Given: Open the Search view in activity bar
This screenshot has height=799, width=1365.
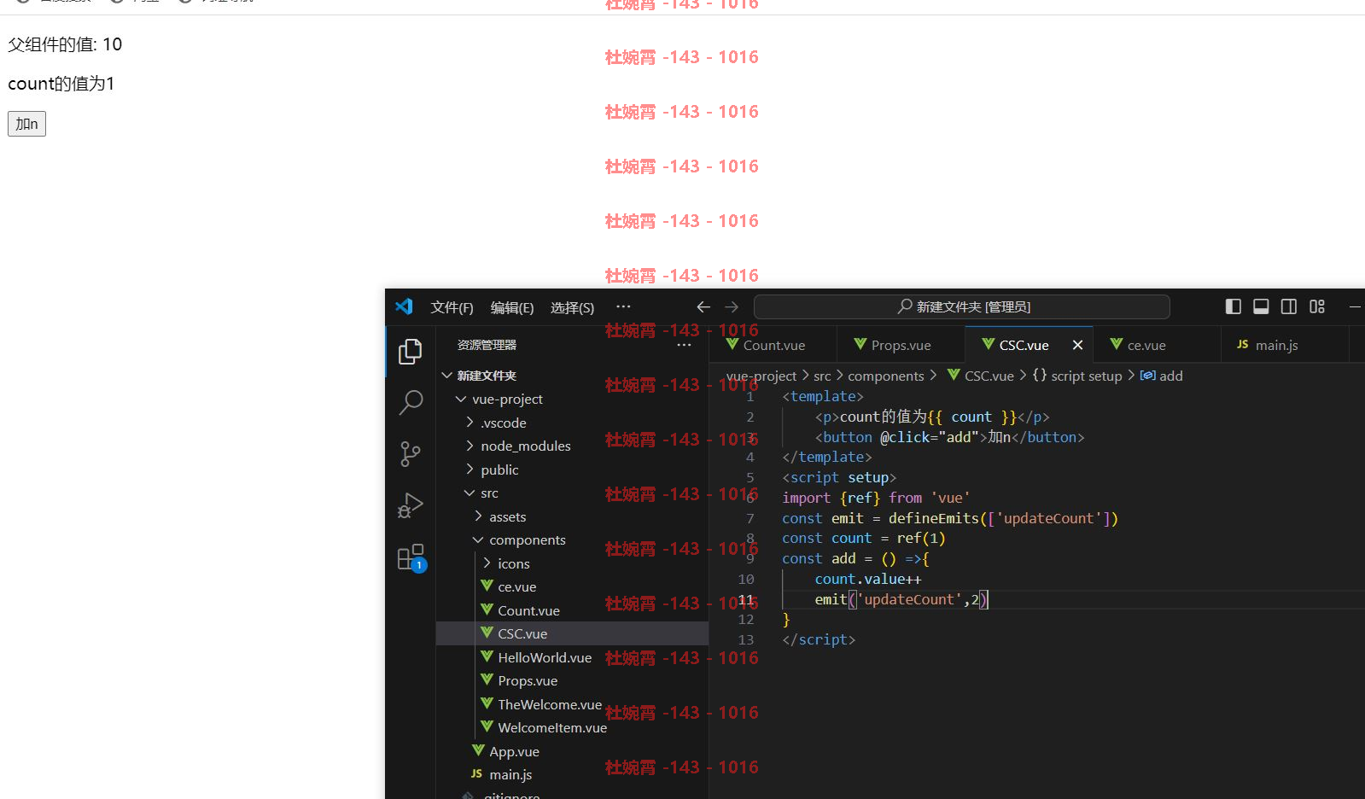Looking at the screenshot, I should pyautogui.click(x=411, y=402).
